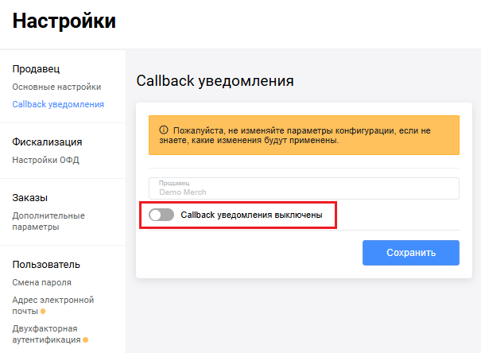Viewport: 481px width, 353px height.
Task: Click the info icon in the warning banner
Action: (x=163, y=130)
